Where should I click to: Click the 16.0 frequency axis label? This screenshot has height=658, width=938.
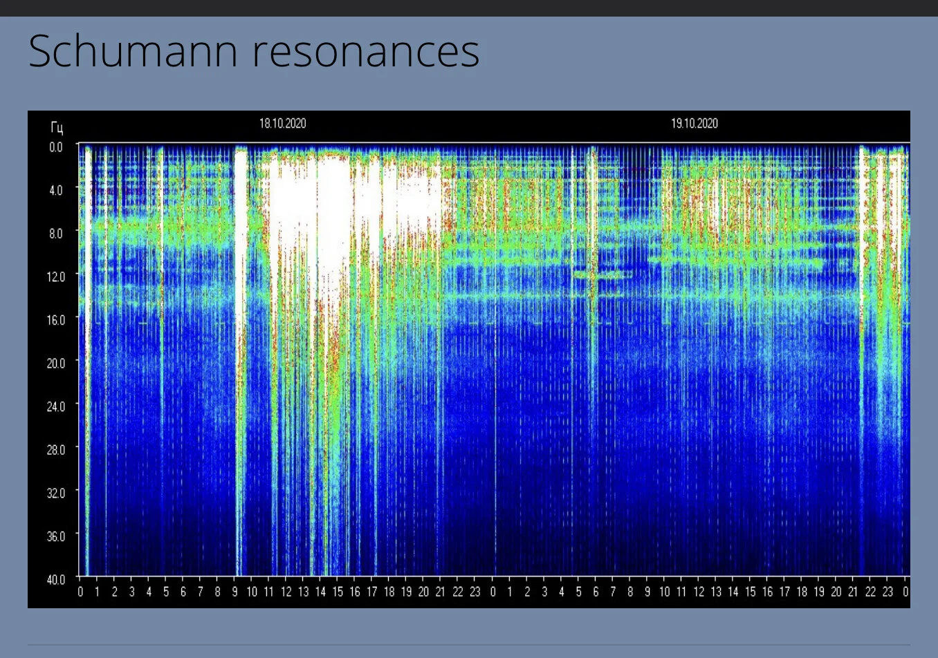click(x=55, y=320)
